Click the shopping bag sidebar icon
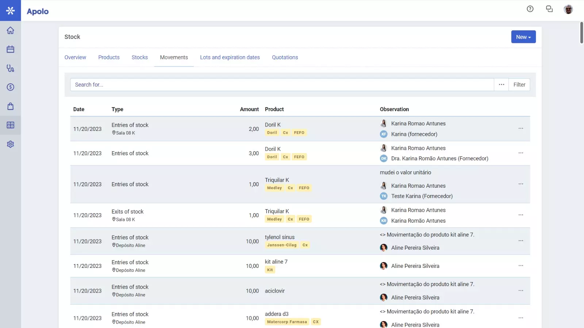The width and height of the screenshot is (584, 328). [x=10, y=106]
